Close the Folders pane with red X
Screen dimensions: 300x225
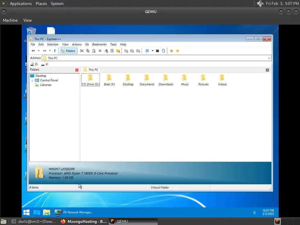pyautogui.click(x=77, y=70)
